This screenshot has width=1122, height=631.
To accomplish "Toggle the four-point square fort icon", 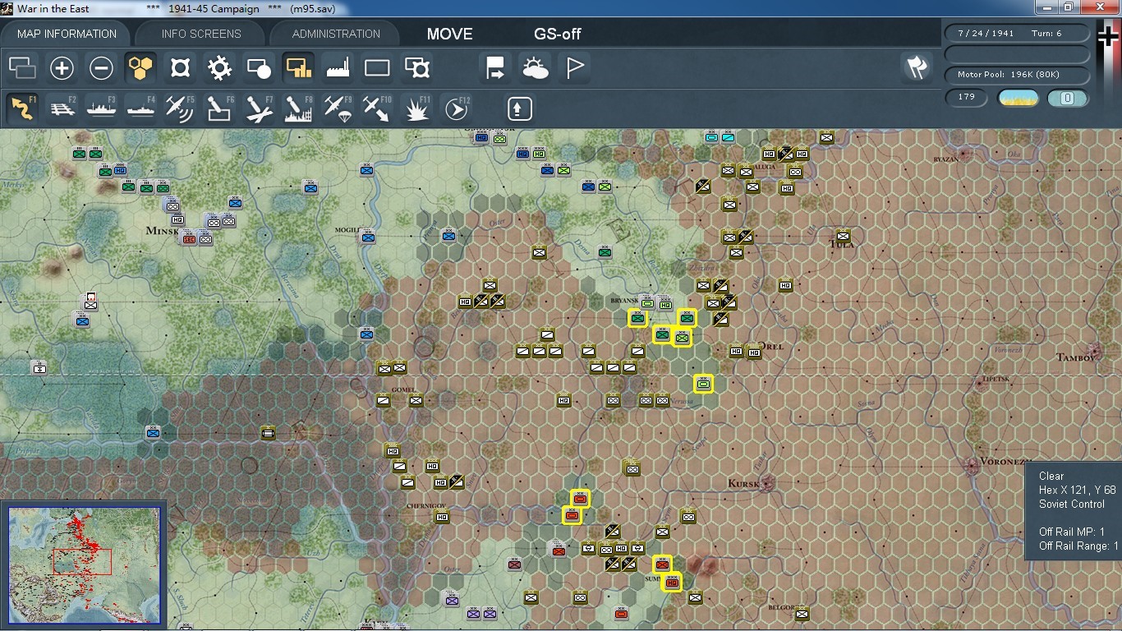I will pos(180,68).
